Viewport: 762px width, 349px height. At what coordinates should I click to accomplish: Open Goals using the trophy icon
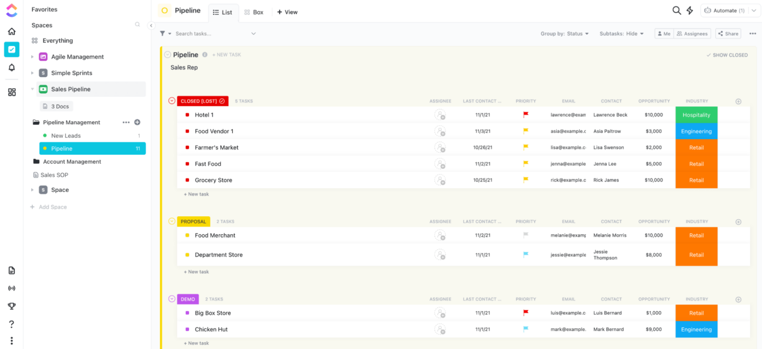(x=11, y=306)
